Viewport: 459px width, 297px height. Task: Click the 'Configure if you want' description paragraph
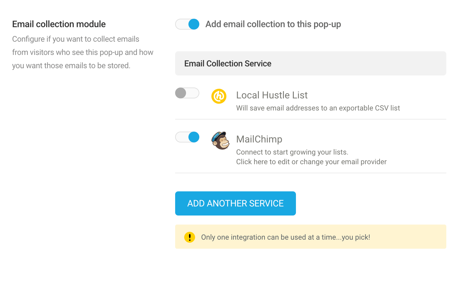(82, 52)
